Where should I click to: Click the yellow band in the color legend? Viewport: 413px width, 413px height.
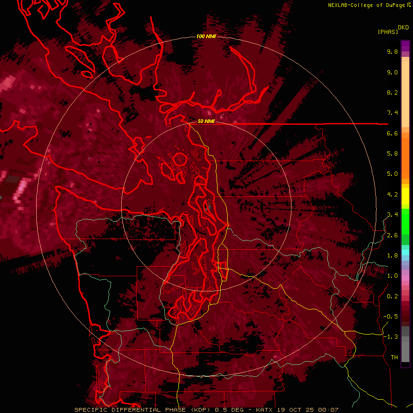pyautogui.click(x=405, y=196)
